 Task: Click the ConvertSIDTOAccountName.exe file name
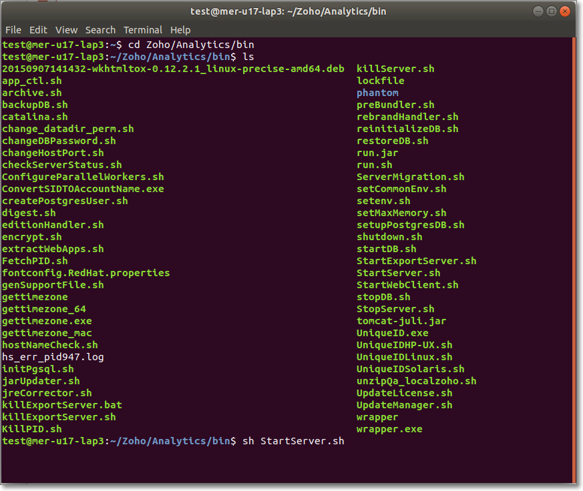tap(83, 189)
